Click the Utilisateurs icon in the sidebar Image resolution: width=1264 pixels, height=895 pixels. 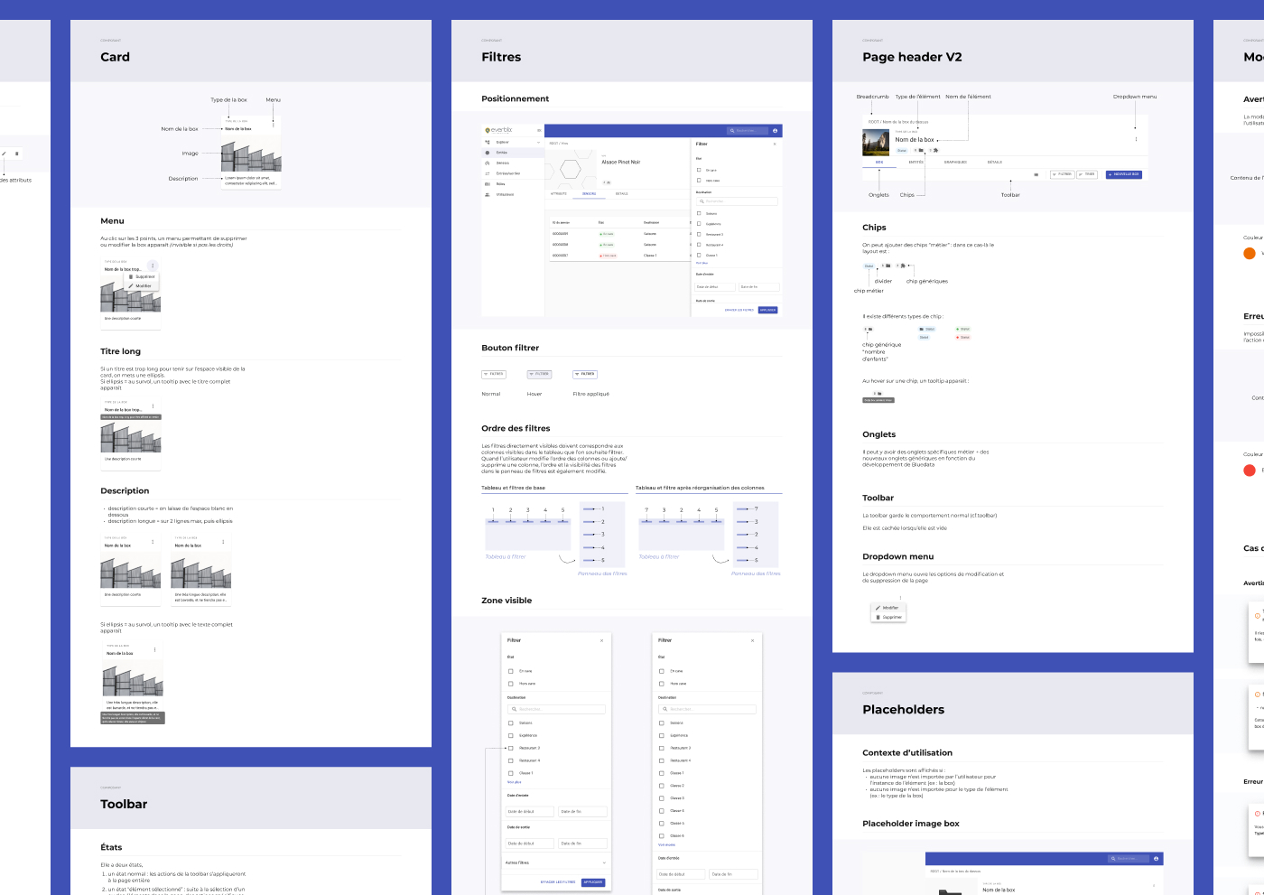pyautogui.click(x=488, y=194)
